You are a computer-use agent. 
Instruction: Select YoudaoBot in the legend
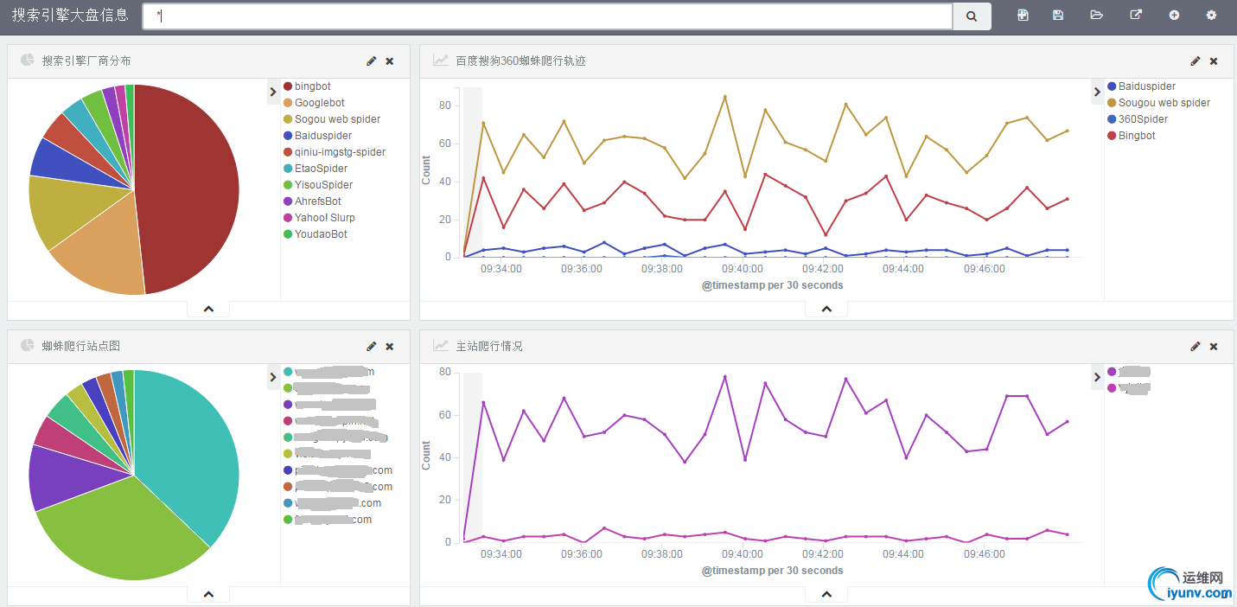(321, 234)
